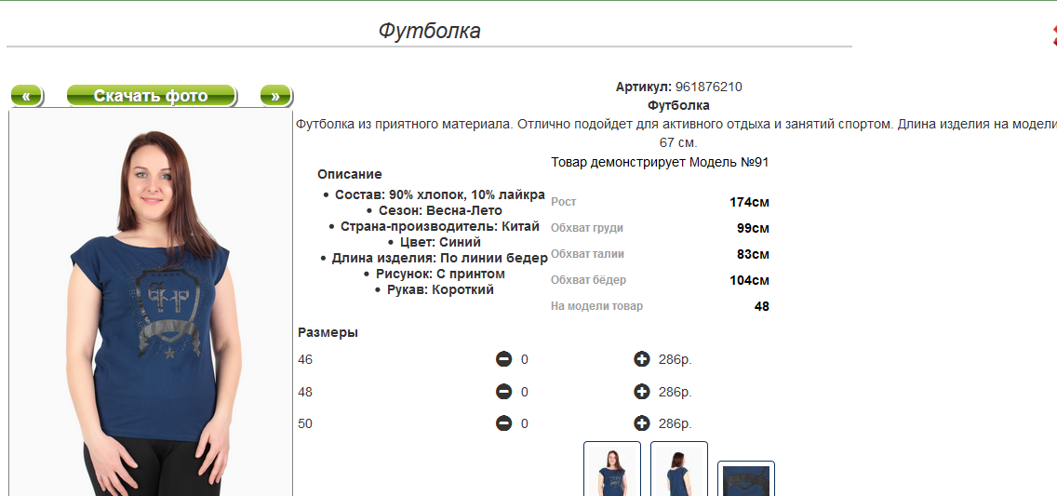Select the back view thumbnail
This screenshot has width=1057, height=496.
pos(679,470)
